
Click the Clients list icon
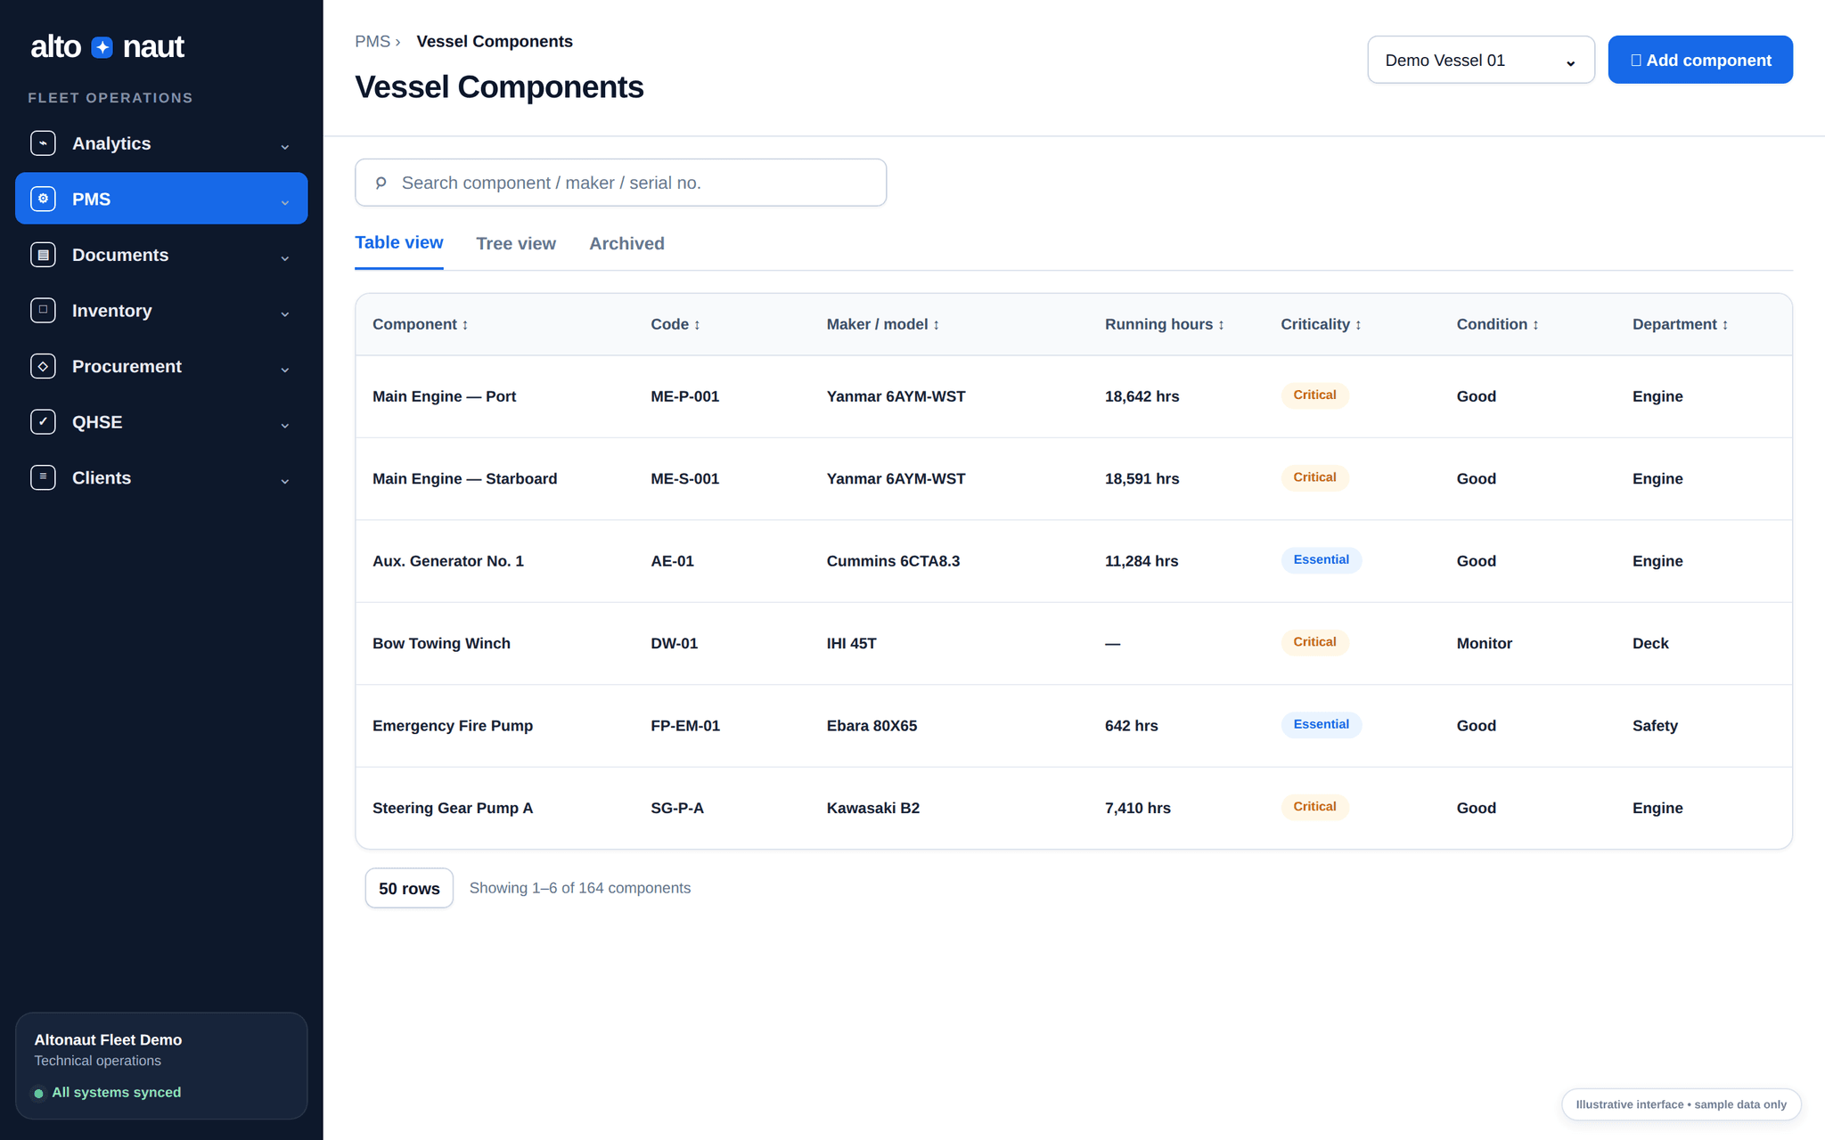point(43,477)
